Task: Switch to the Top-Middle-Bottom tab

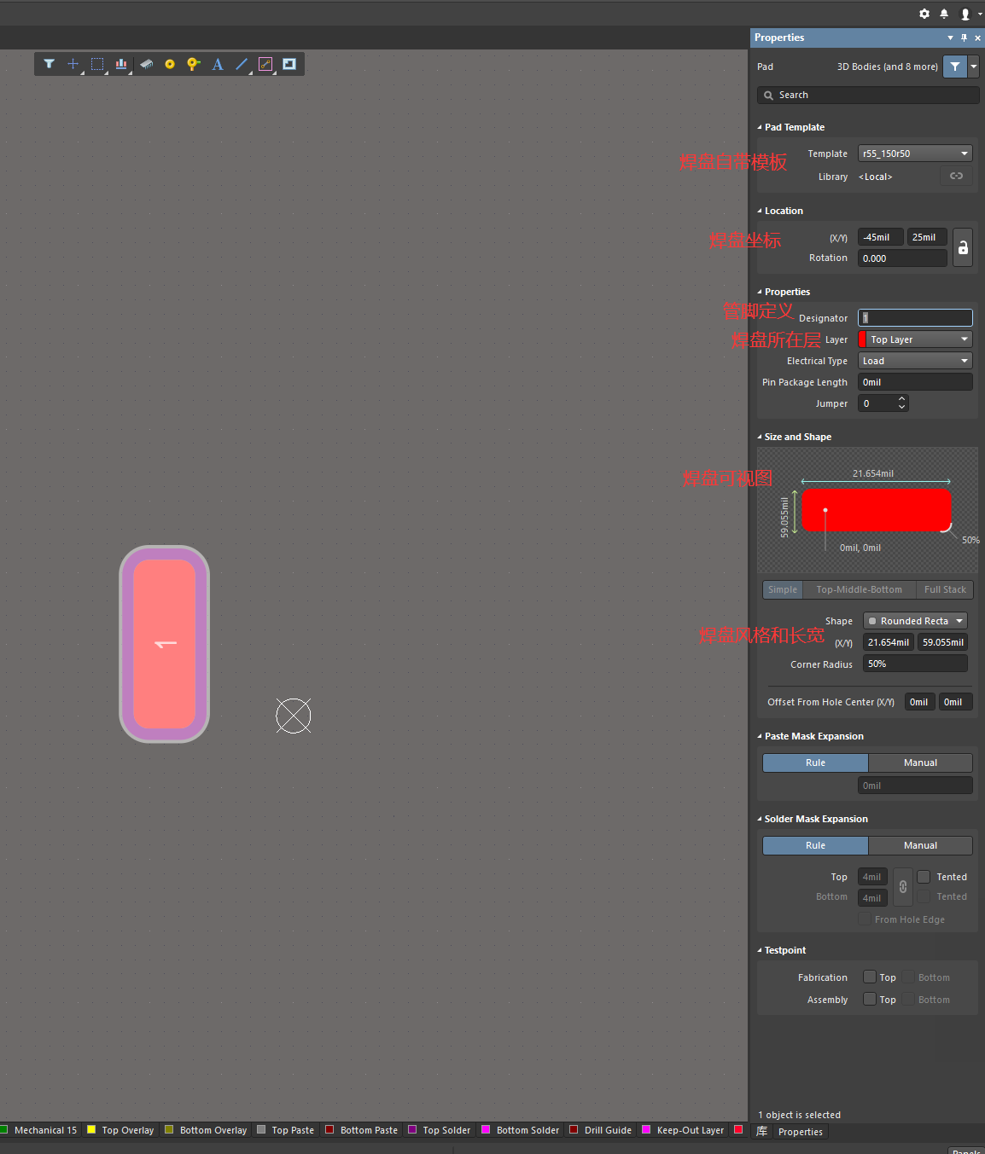Action: coord(859,589)
